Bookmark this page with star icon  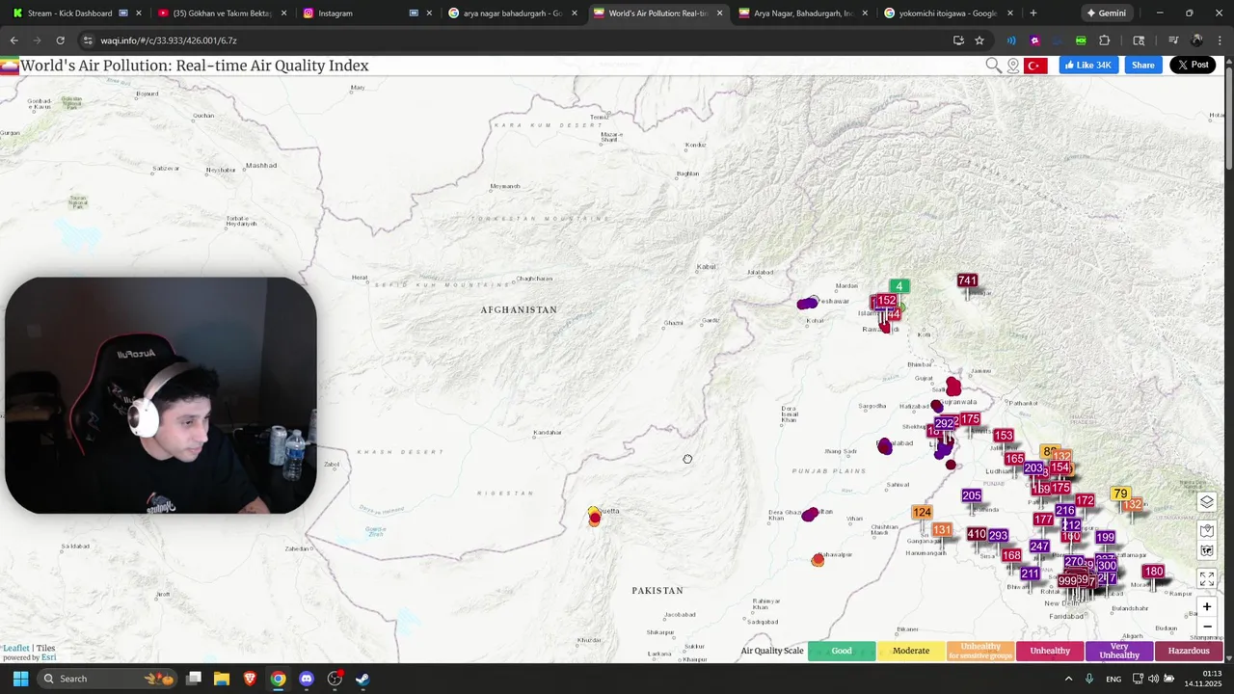(979, 40)
